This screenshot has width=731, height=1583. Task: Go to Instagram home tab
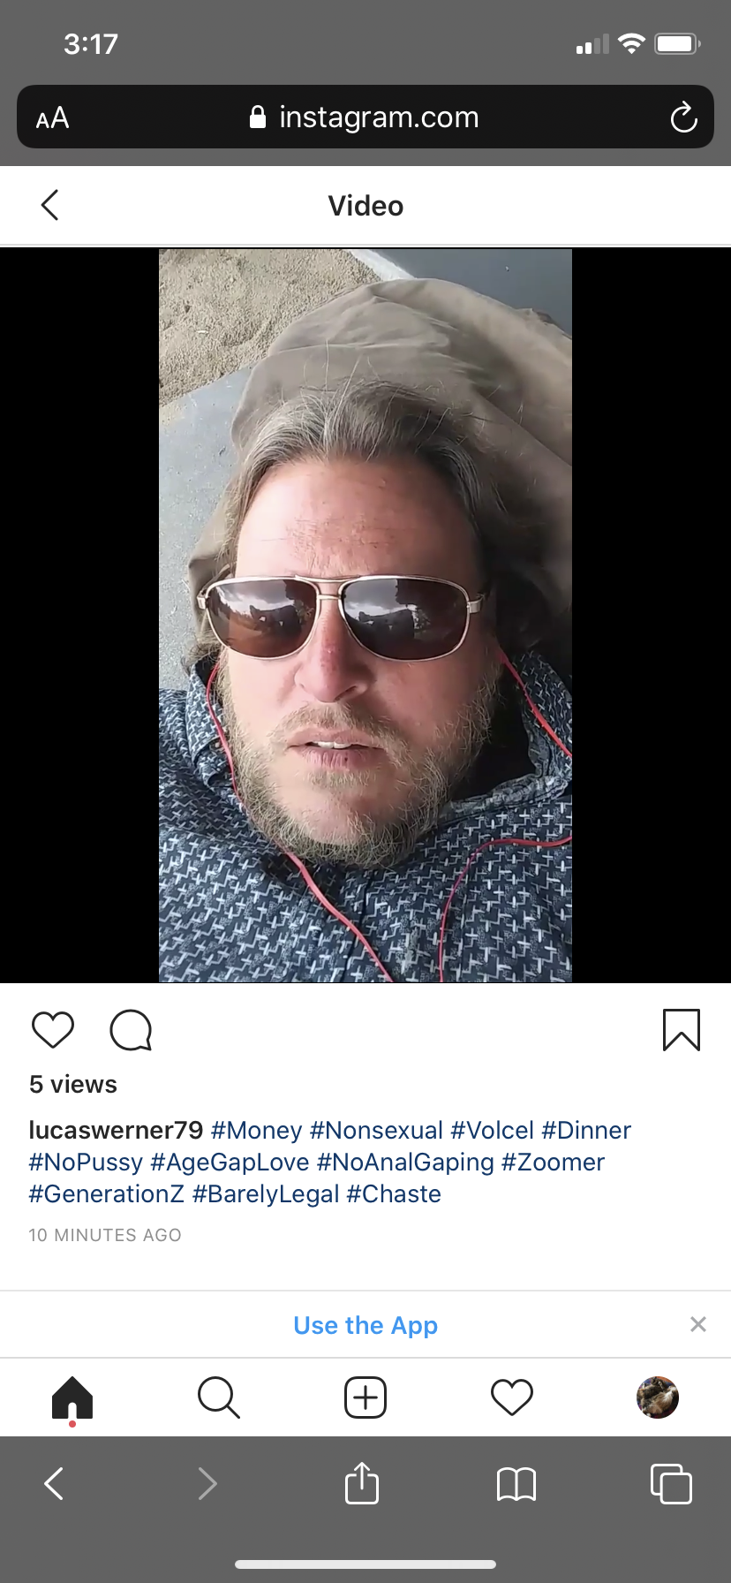pyautogui.click(x=72, y=1398)
